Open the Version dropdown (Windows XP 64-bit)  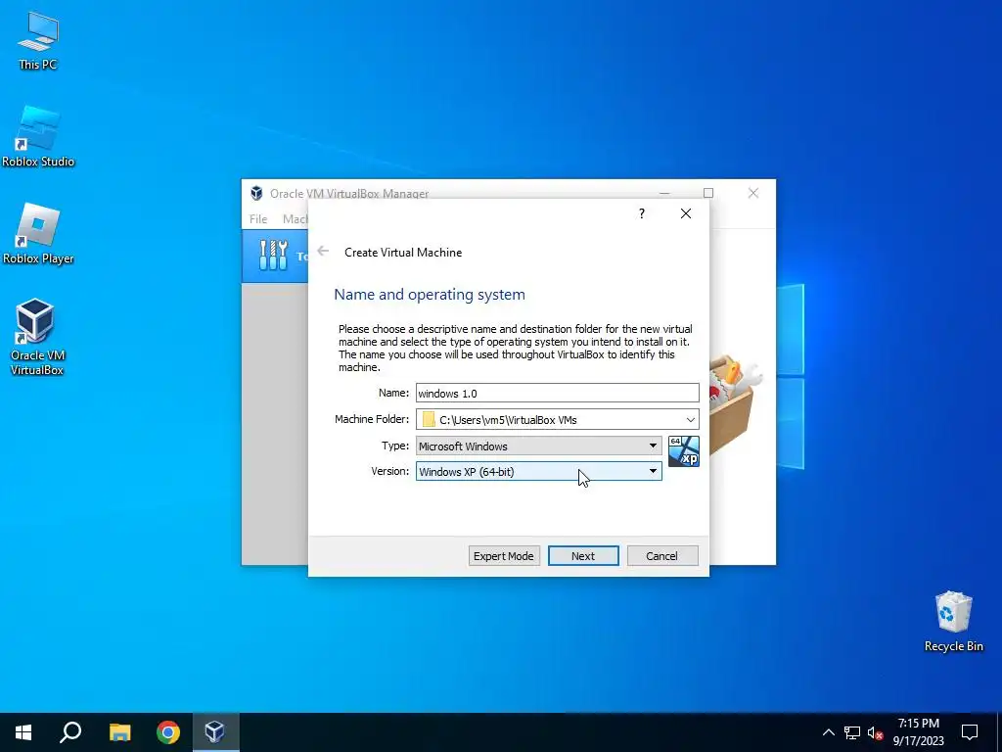tap(539, 471)
